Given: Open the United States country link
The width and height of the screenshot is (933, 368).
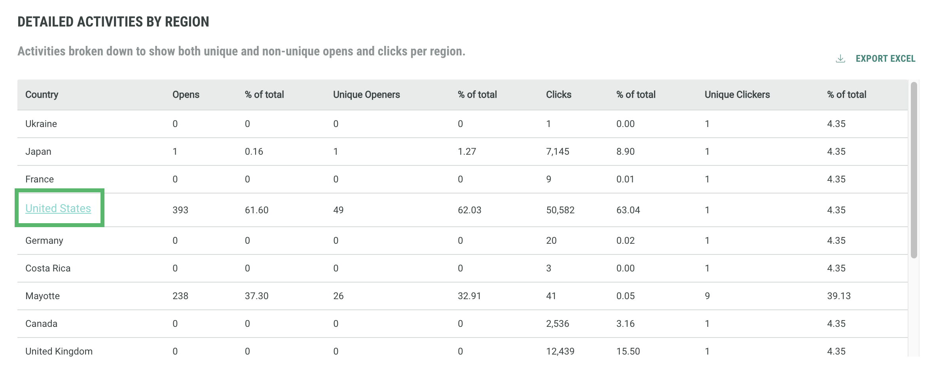Looking at the screenshot, I should [58, 209].
